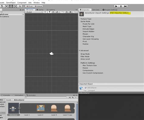Image resolution: width=144 pixels, height=120 pixels.
Task: Click the save search star icon
Action: coord(76,97)
